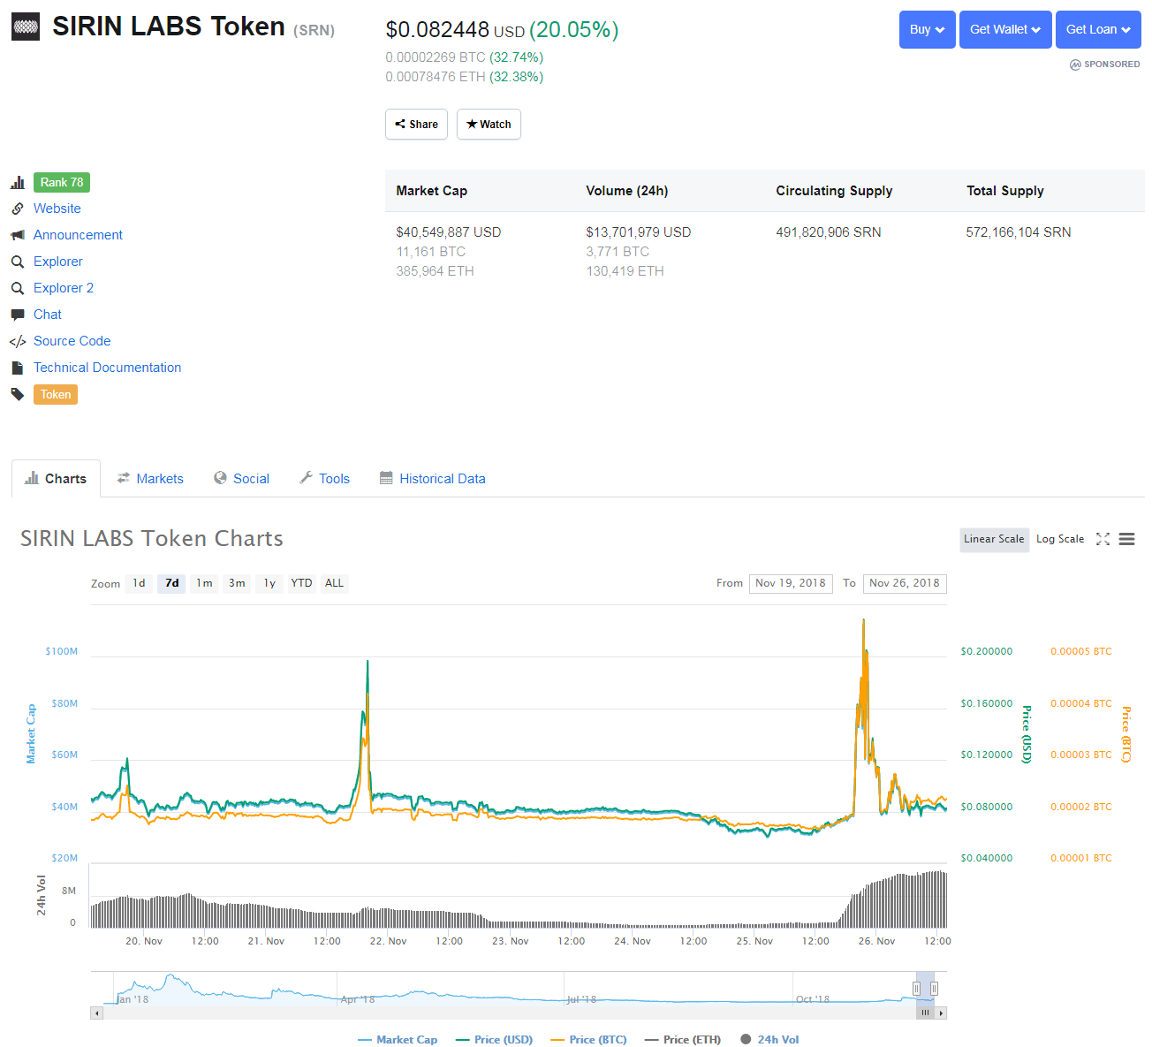Image resolution: width=1152 pixels, height=1047 pixels.
Task: Select Linear Scale for the chart
Action: click(x=995, y=539)
